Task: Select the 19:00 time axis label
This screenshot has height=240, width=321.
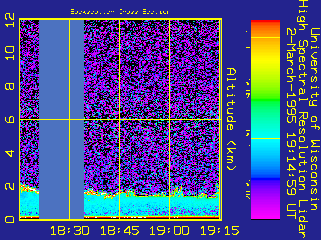Action: 170,230
